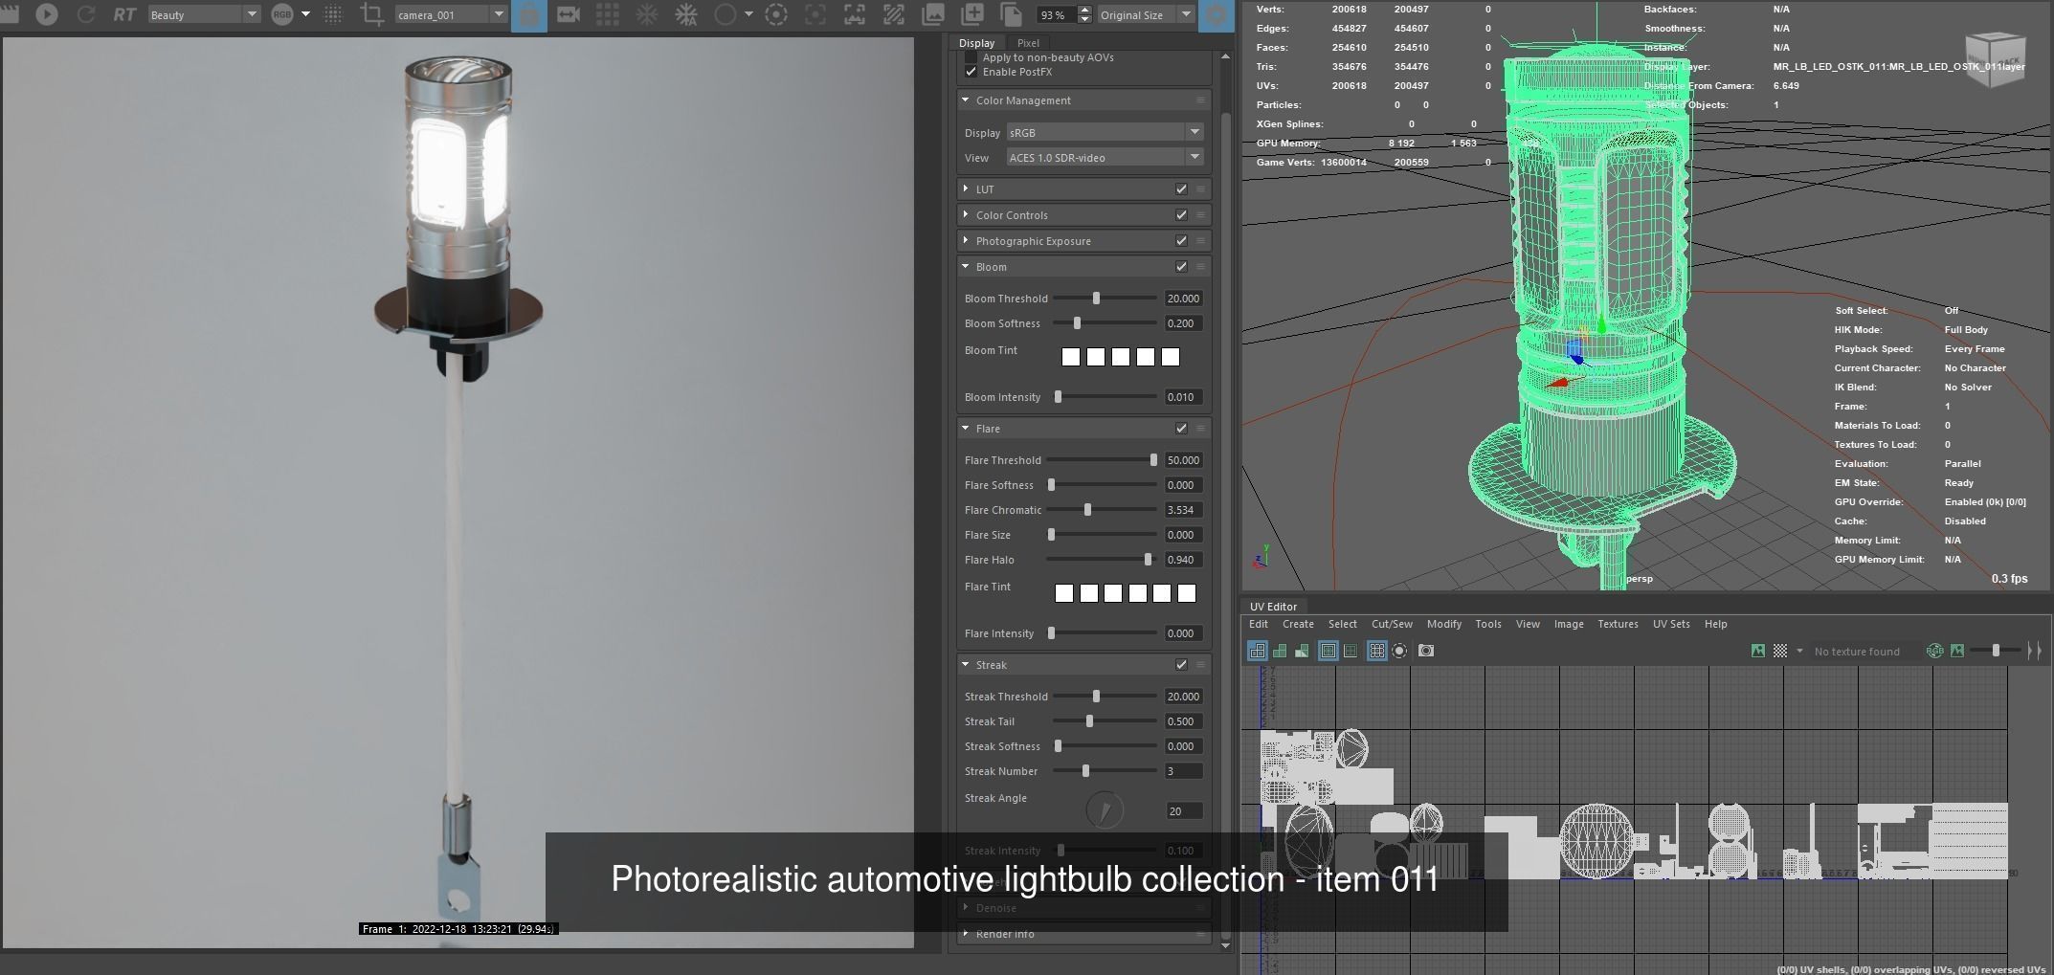Viewport: 2054px width, 975px height.
Task: Disable the Photographic Exposure checkbox
Action: tap(1181, 241)
